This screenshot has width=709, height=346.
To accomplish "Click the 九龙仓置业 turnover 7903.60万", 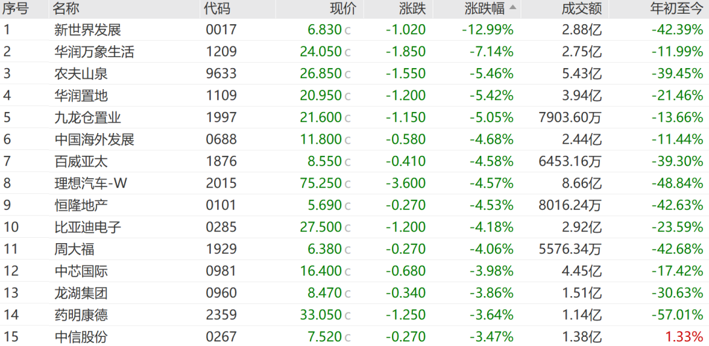I will 570,118.
